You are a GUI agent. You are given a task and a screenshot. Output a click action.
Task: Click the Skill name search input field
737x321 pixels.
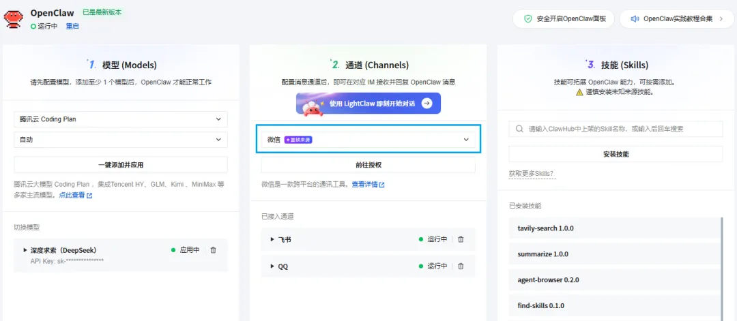[x=616, y=129]
